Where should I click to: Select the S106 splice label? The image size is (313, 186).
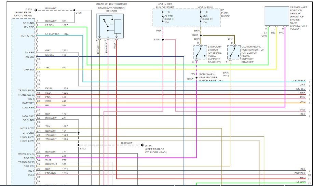(79, 13)
